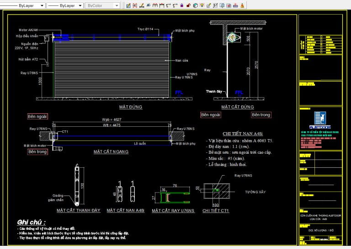Image resolution: width=351 pixels, height=249 pixels.
Task: Click the red open padlock icon
Action: click(x=188, y=5)
